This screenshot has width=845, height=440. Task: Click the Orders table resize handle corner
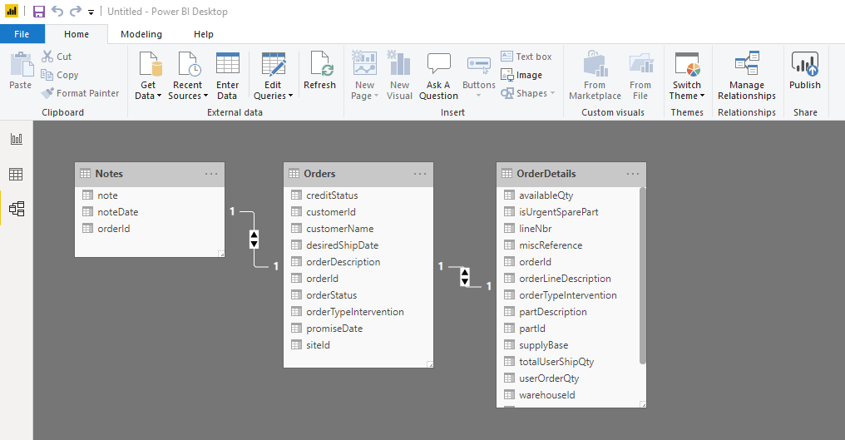coord(430,365)
